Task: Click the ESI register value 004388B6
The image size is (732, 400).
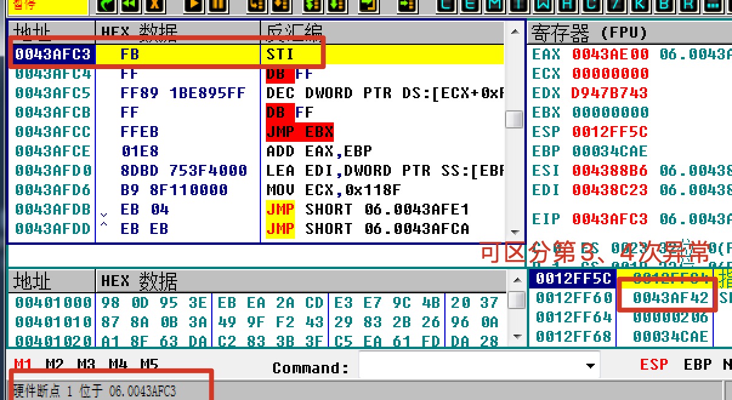Action: 611,171
